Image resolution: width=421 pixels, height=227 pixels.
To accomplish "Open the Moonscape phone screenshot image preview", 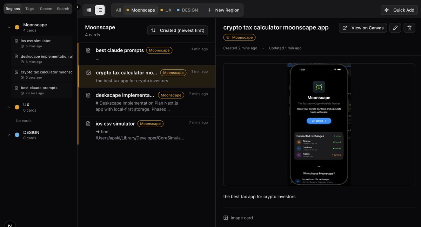I will 319,125.
